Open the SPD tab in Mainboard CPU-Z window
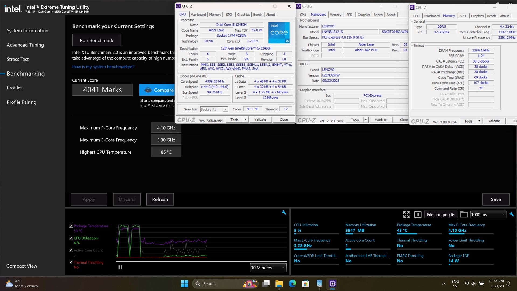This screenshot has width=517, height=291. [x=349, y=15]
